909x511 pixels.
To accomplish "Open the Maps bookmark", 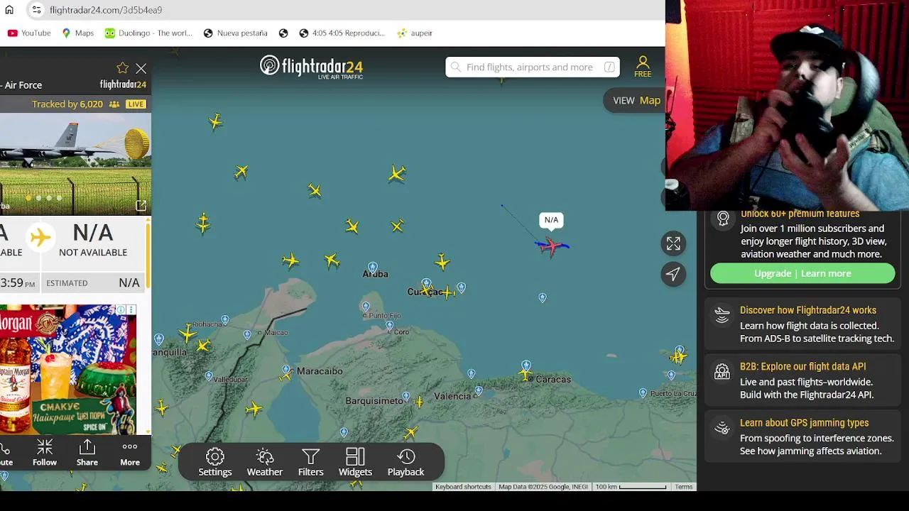I will [x=77, y=33].
